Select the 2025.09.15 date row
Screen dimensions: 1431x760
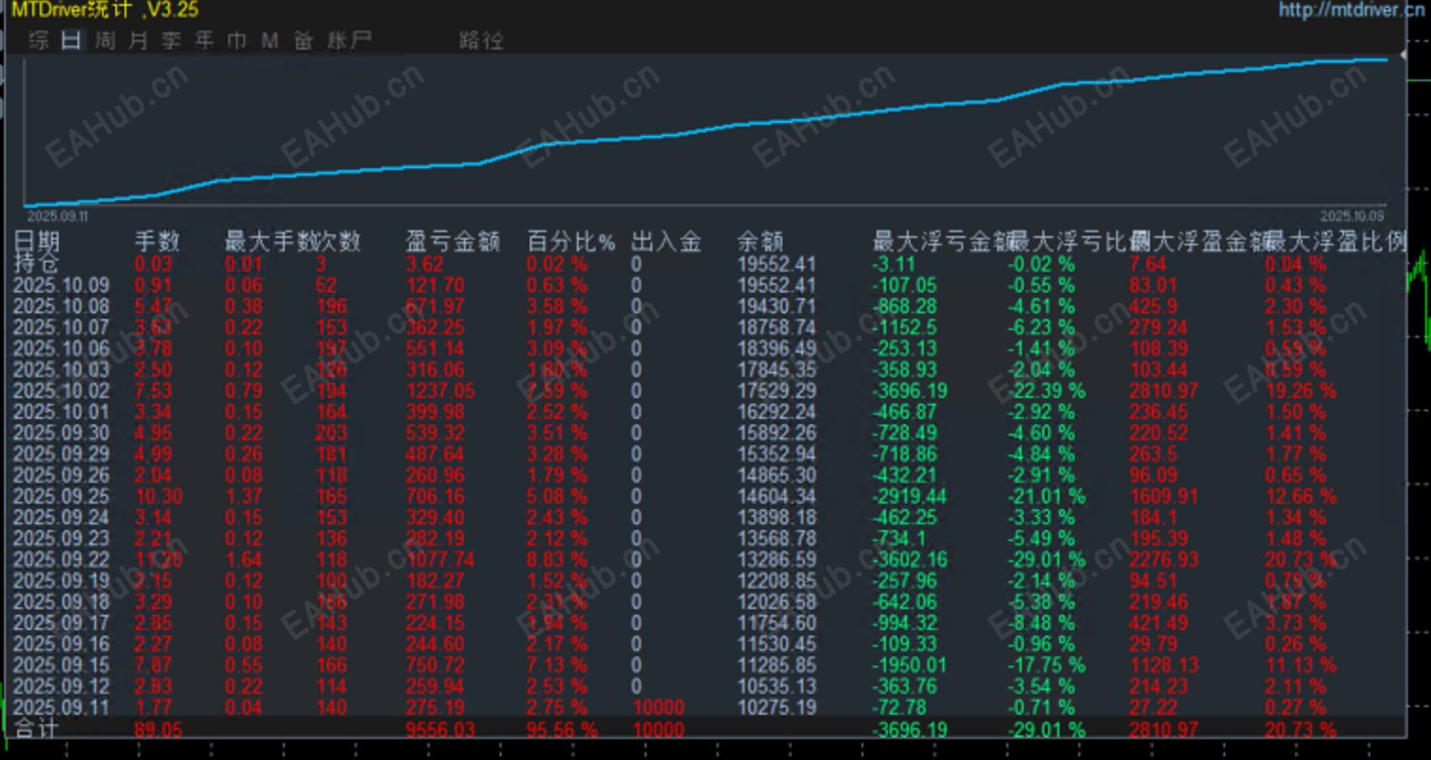click(x=61, y=665)
